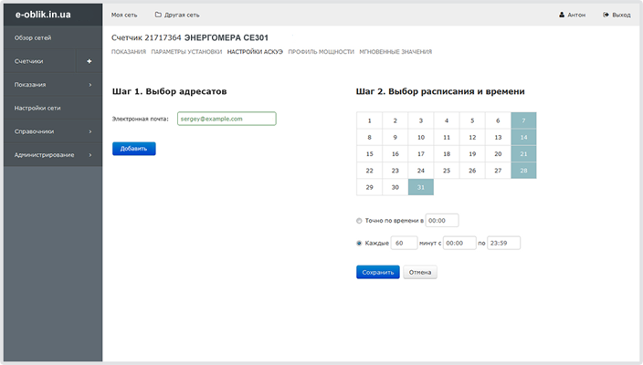
Task: Click the user icon next to Антон
Action: pyautogui.click(x=562, y=15)
